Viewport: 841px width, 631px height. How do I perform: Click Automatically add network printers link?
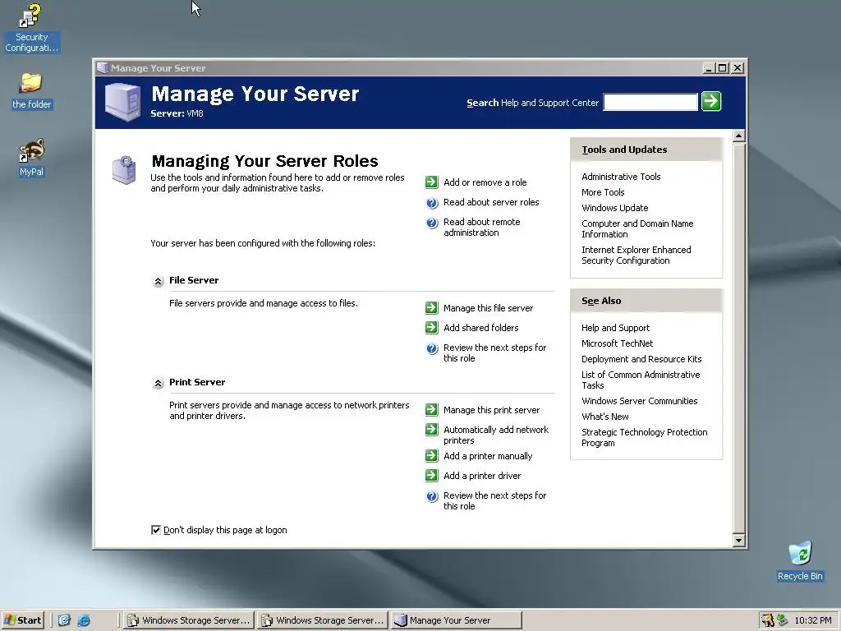[496, 435]
